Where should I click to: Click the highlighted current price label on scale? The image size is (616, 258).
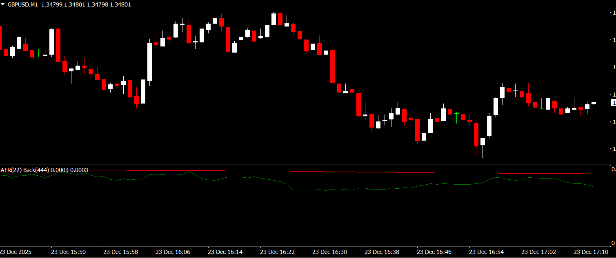613,103
